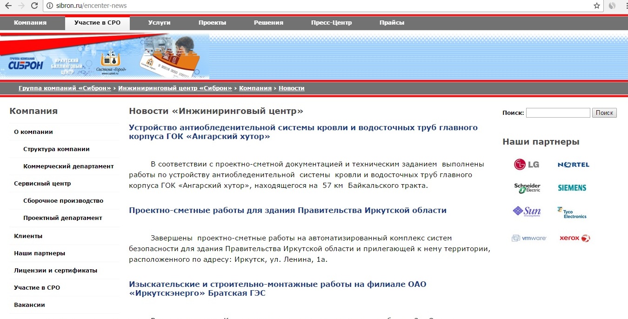Click the browser reload icon

pos(34,6)
